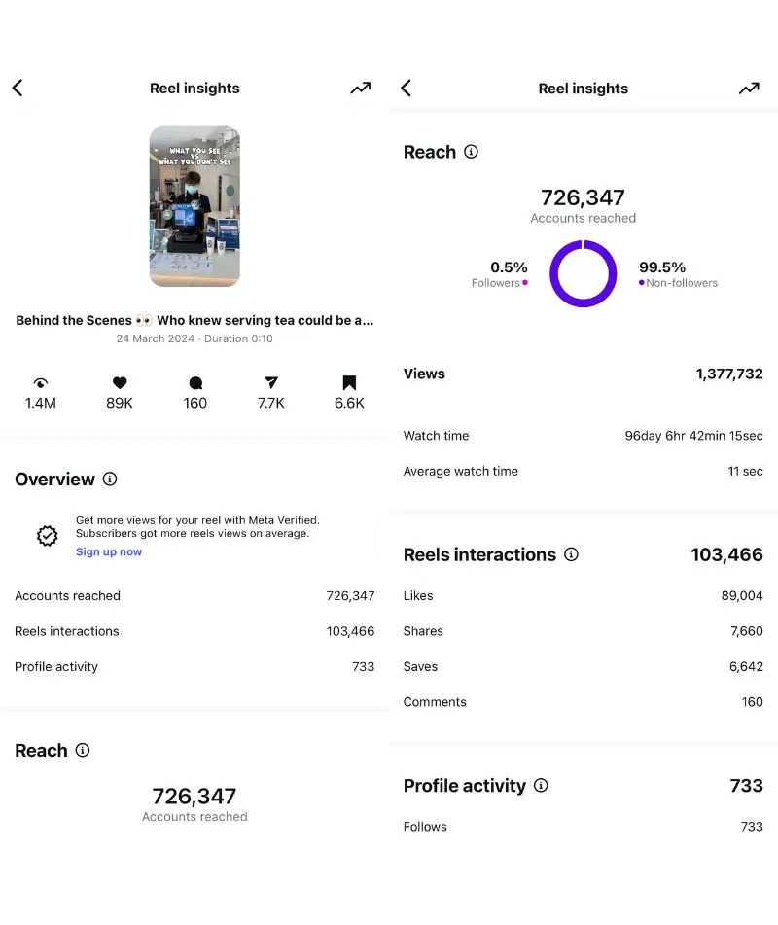The height and width of the screenshot is (925, 778).
Task: Select the Follows row under Profile activity
Action: coord(583,827)
